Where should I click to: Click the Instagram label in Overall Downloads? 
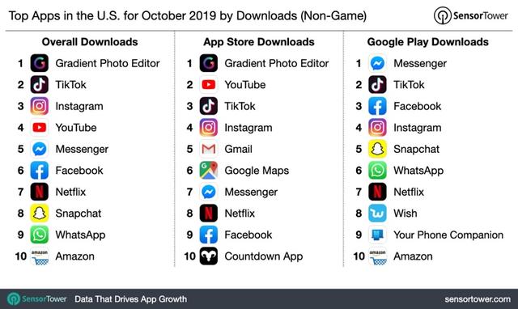tap(79, 107)
